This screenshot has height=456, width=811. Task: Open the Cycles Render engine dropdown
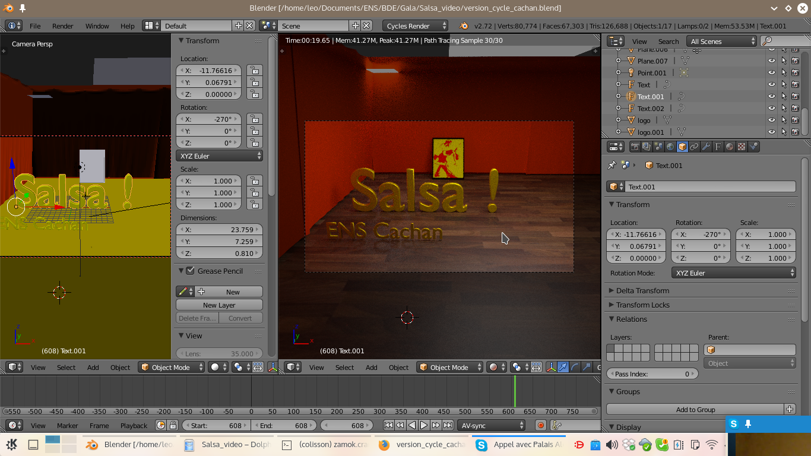coord(415,26)
